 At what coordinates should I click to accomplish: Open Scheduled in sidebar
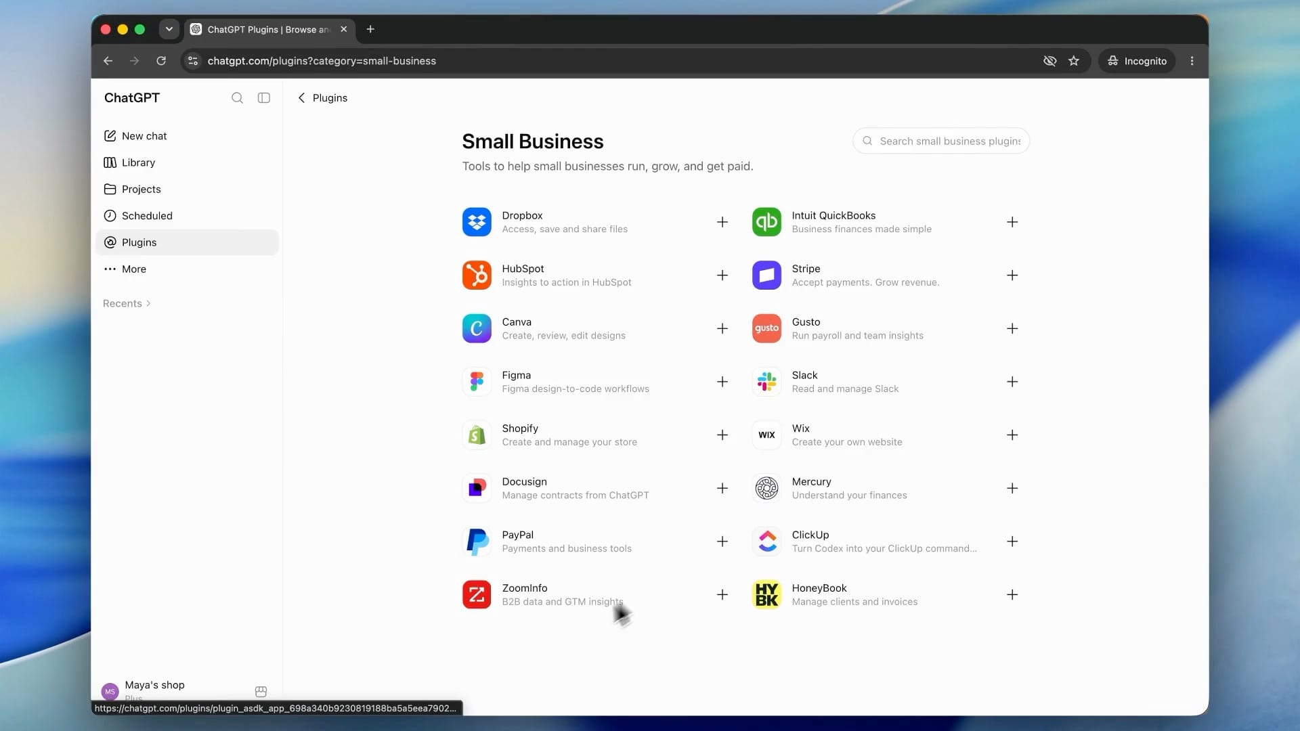187,216
